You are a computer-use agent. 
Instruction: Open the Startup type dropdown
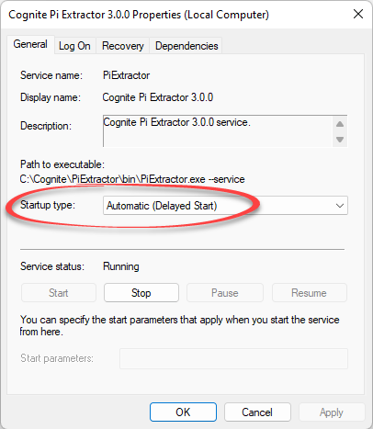tap(225, 206)
